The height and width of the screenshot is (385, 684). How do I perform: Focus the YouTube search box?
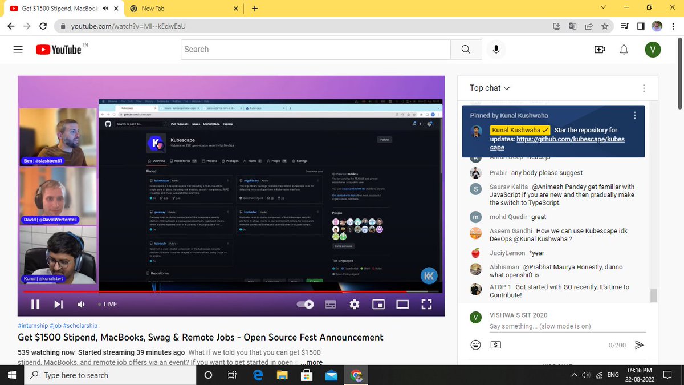316,50
